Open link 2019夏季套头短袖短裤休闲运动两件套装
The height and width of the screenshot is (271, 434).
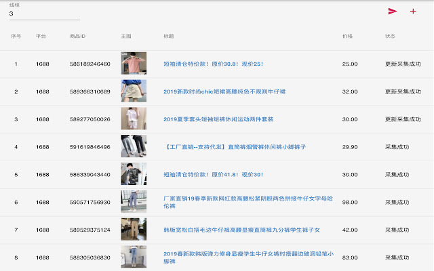tap(218, 119)
